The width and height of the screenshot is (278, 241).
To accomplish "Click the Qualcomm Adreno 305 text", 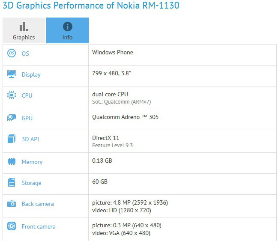I will (125, 116).
